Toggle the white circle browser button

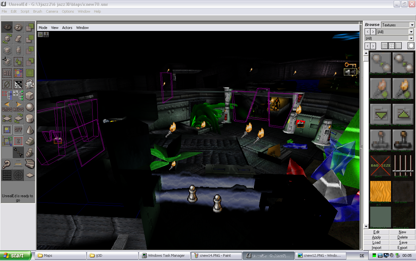pos(411,46)
